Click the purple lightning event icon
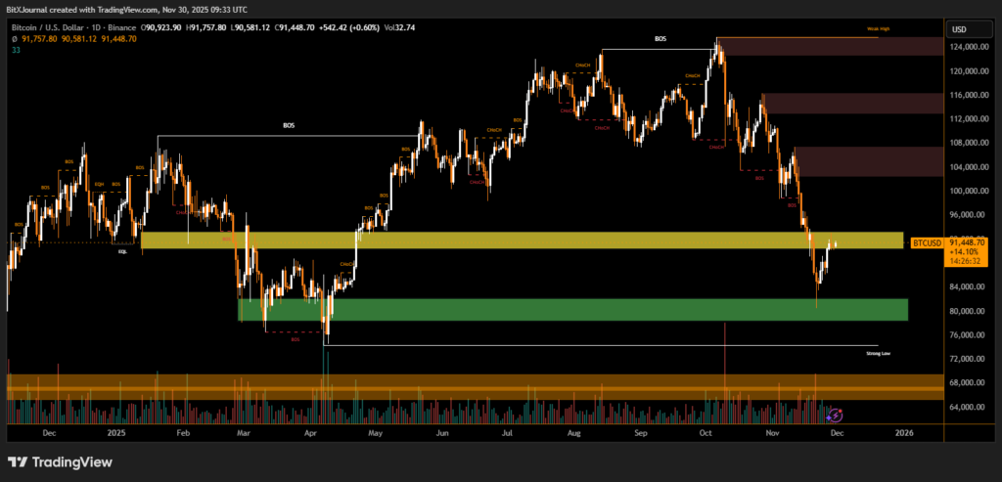This screenshot has width=1002, height=482. click(836, 415)
